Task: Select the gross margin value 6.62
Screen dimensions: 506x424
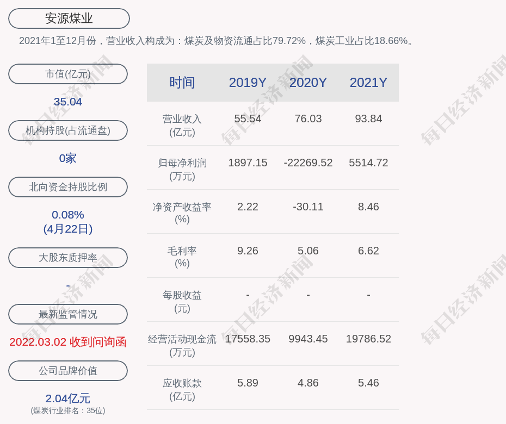Action: pos(368,251)
